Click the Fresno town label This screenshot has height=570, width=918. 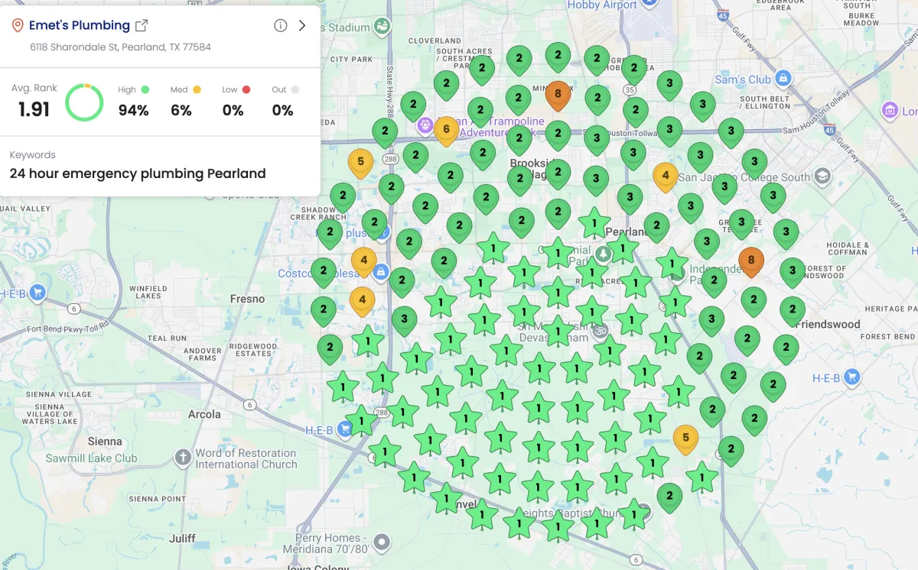[247, 299]
